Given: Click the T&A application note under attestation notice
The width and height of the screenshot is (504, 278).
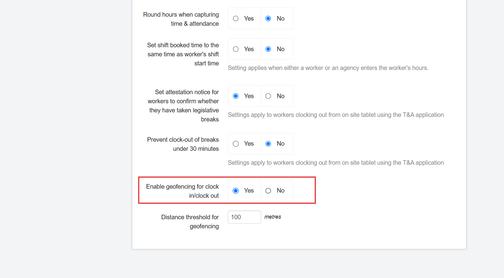Looking at the screenshot, I should point(336,115).
